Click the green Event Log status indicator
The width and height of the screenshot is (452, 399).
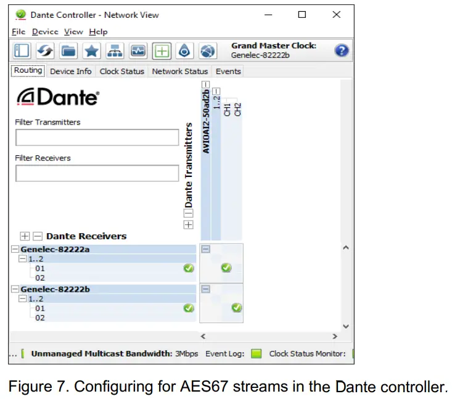coord(256,354)
